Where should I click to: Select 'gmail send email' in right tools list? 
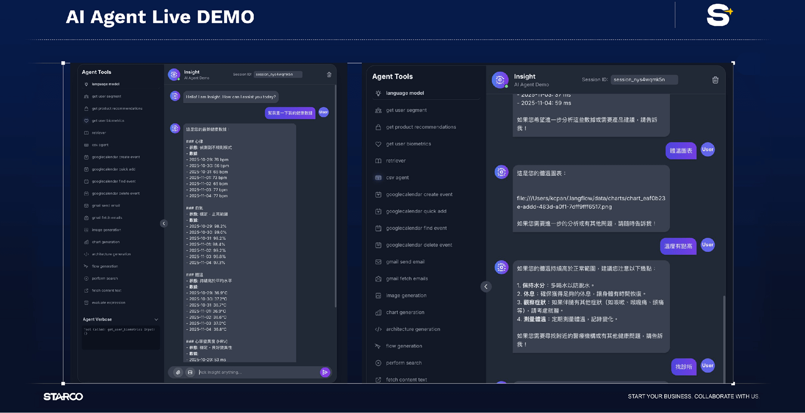coord(405,262)
